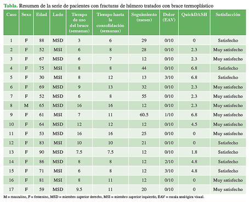Click the green word Tabla in the title
Screen dimensions: 249x203
[x=10, y=6]
